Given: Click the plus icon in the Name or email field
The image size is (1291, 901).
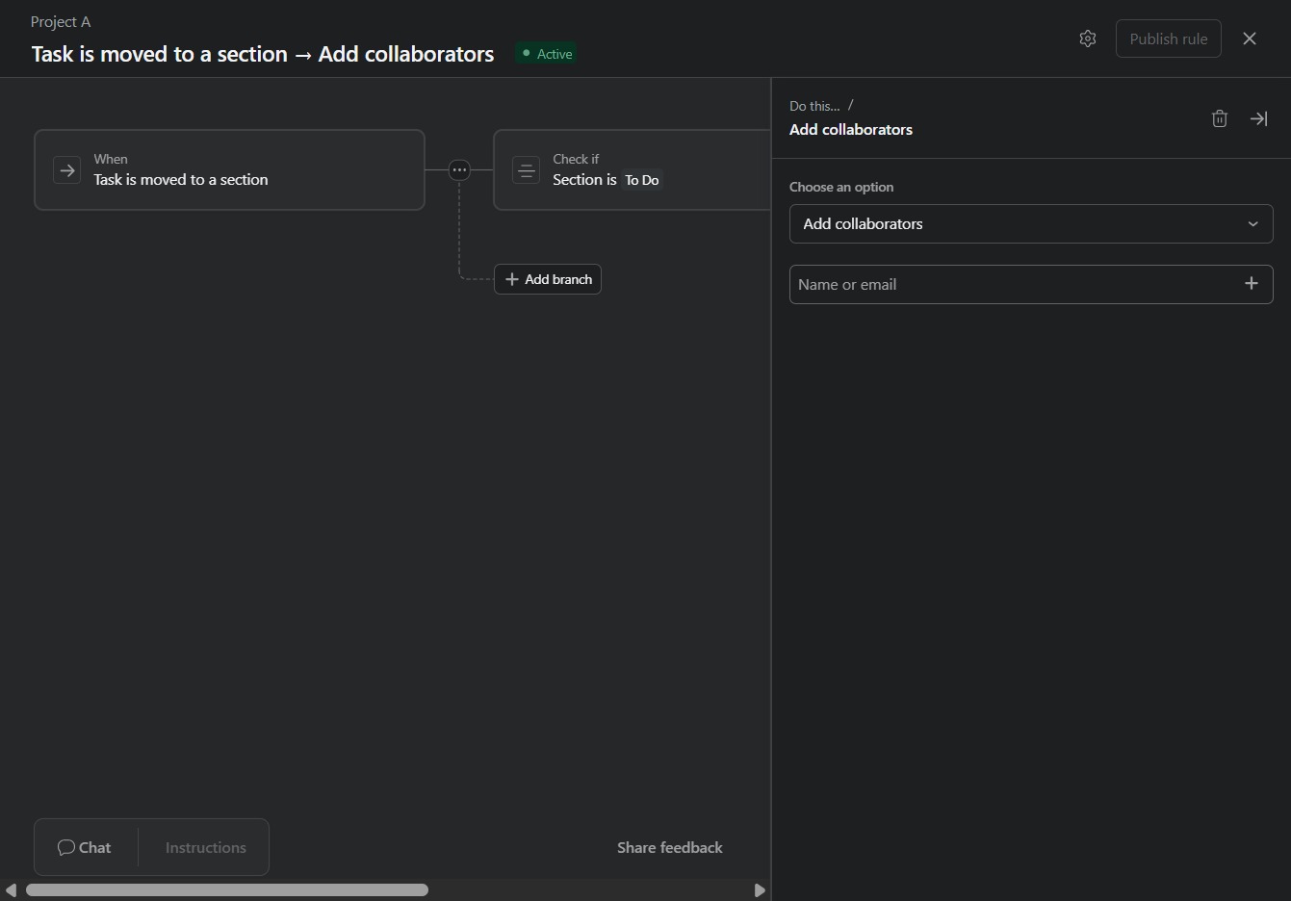Looking at the screenshot, I should pos(1252,283).
